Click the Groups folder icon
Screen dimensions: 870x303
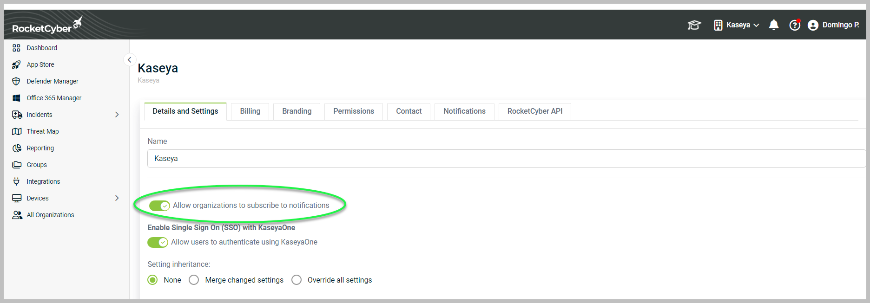click(17, 165)
